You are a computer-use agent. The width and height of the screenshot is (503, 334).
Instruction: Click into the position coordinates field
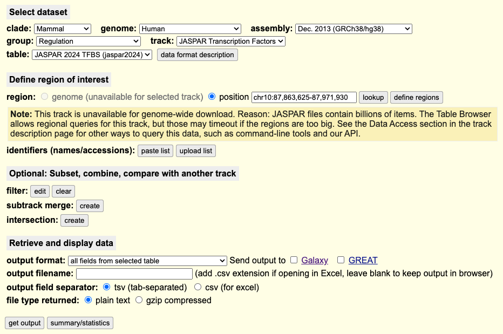pos(304,97)
